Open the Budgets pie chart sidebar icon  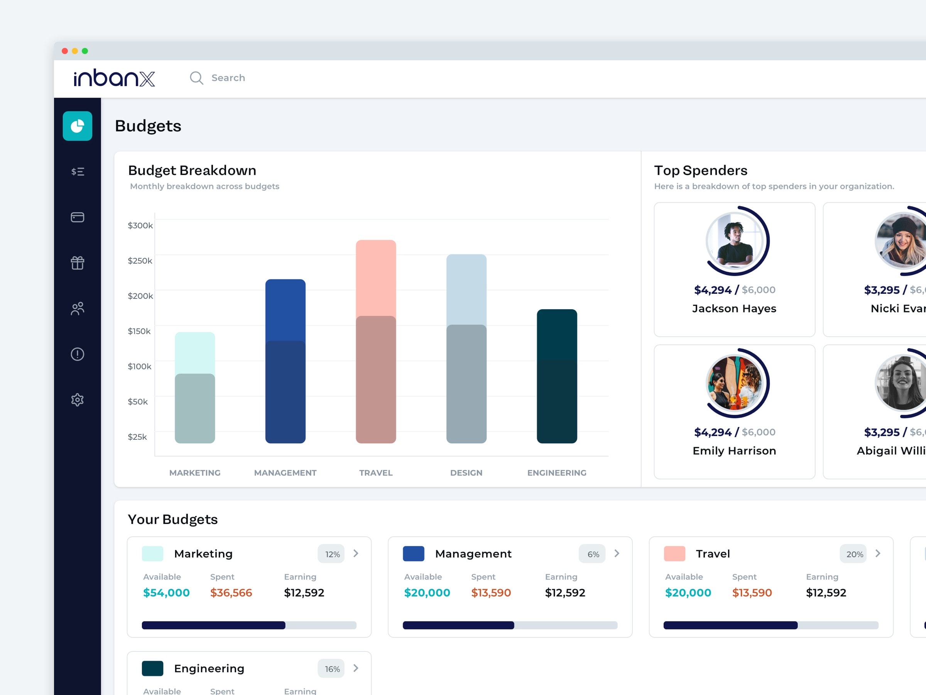[78, 126]
